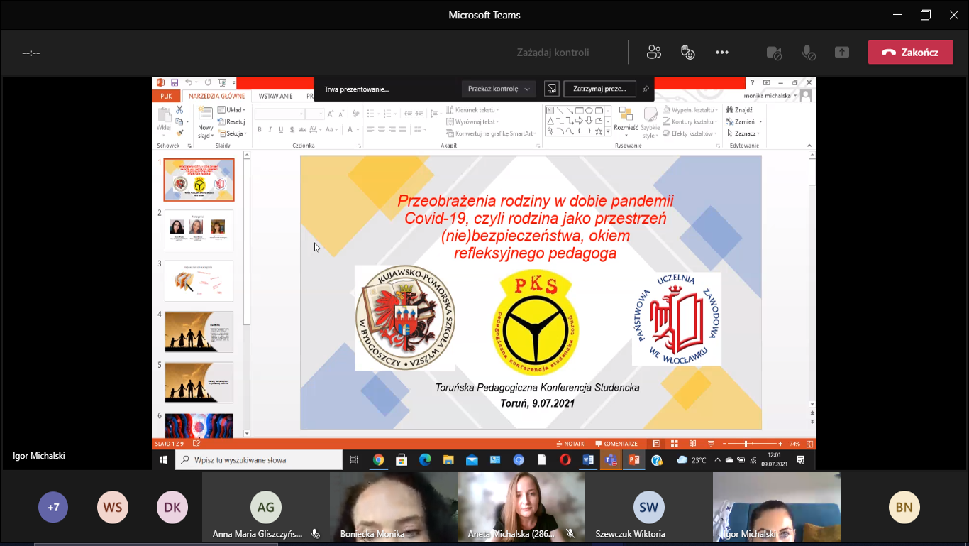Open the participants panel in Teams
The height and width of the screenshot is (546, 969).
click(653, 52)
